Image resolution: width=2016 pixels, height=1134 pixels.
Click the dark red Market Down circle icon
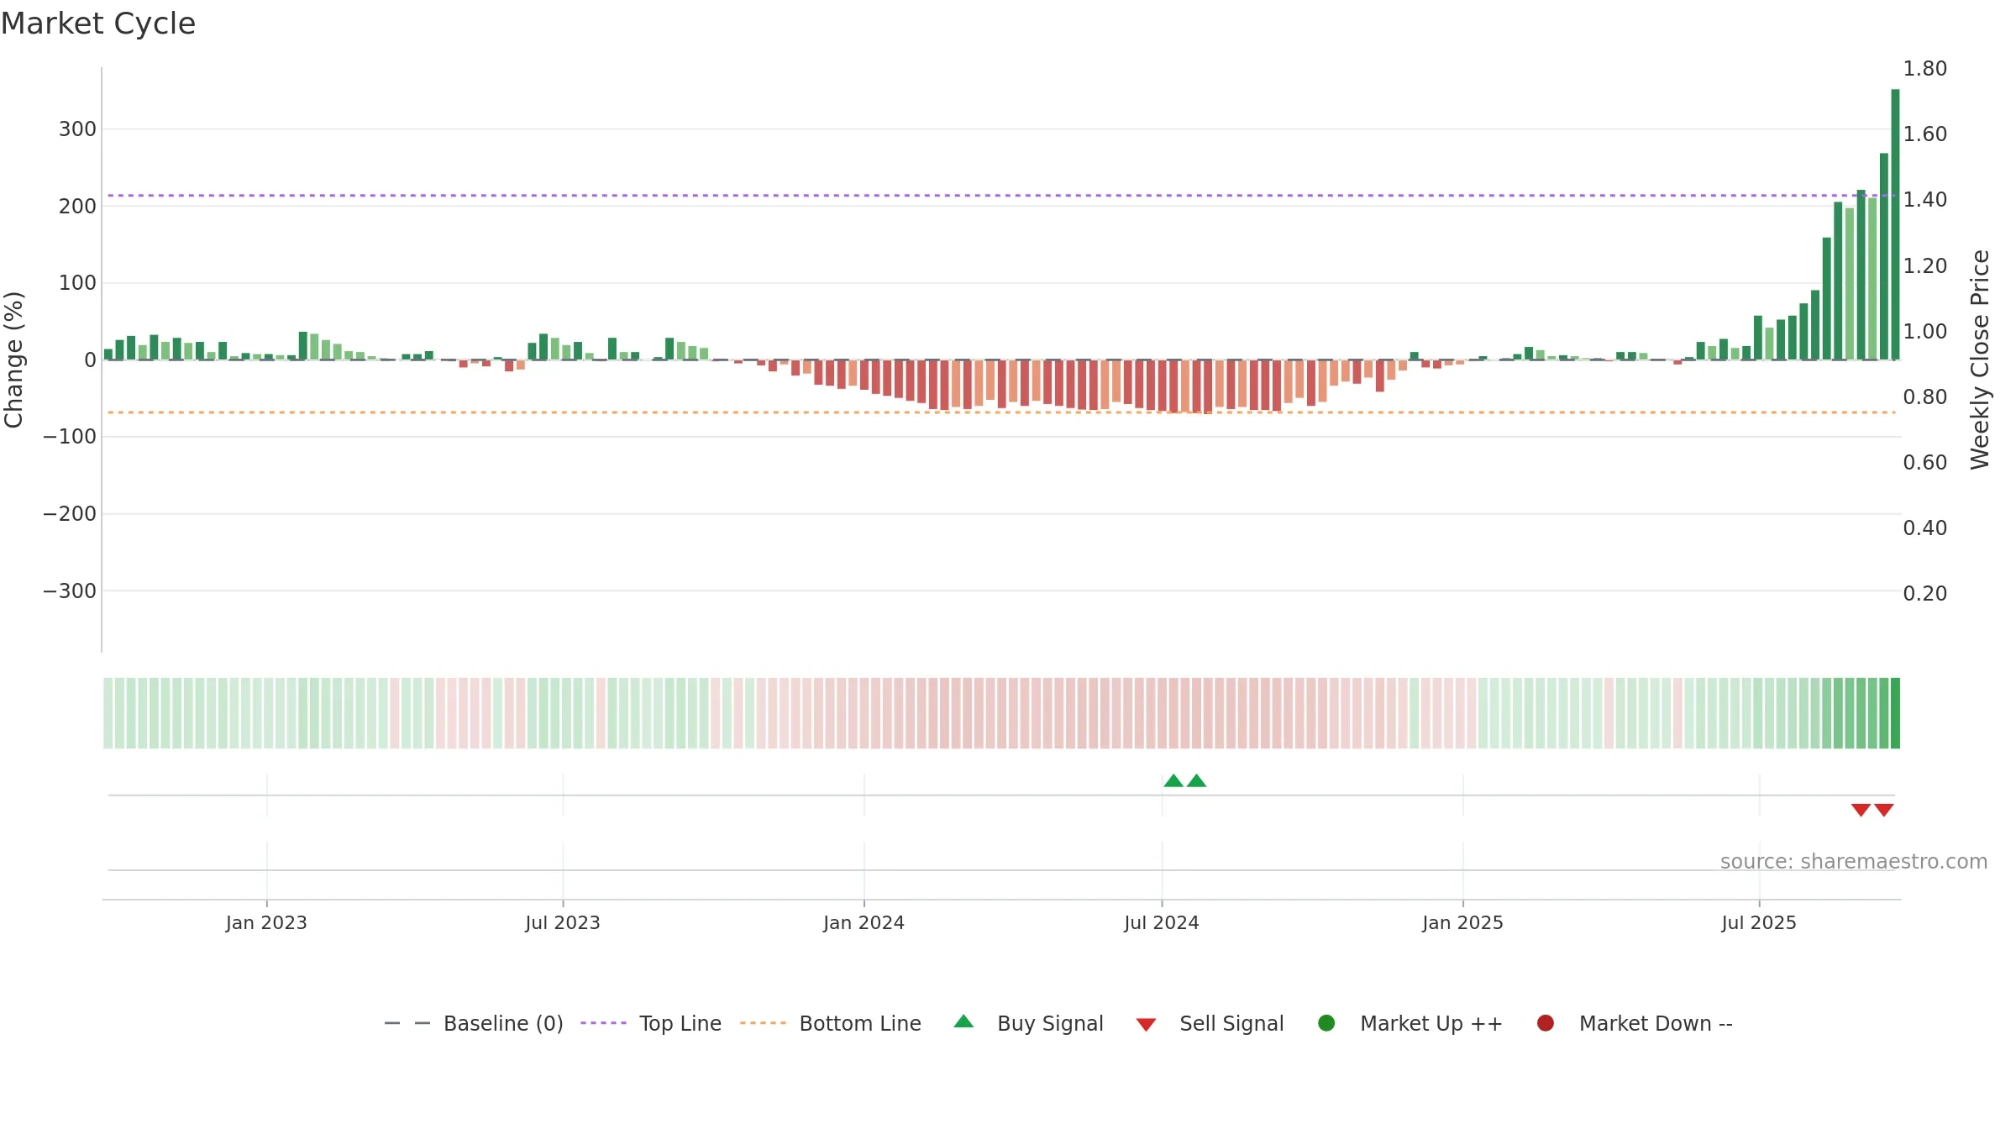[1545, 1023]
